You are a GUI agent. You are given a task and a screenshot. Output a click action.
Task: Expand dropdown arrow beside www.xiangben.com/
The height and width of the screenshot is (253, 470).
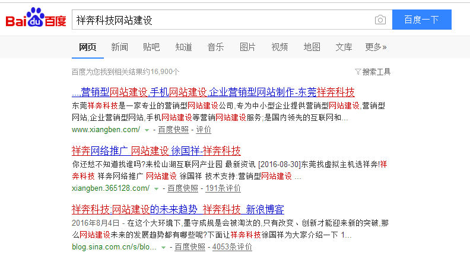(x=147, y=130)
